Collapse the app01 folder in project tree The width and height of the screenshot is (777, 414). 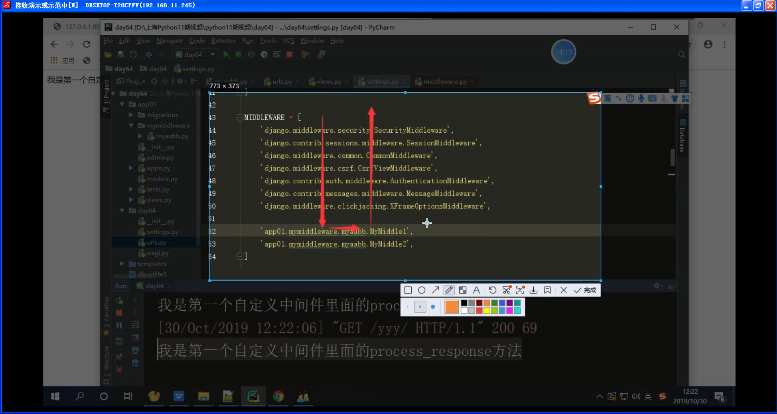pyautogui.click(x=122, y=104)
